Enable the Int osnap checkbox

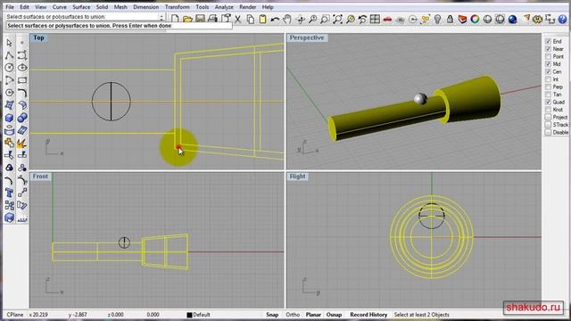(x=548, y=79)
